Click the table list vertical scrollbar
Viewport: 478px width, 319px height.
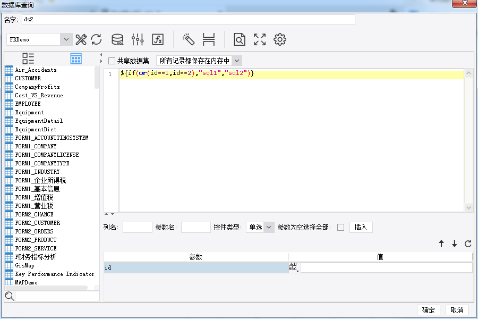click(x=97, y=78)
